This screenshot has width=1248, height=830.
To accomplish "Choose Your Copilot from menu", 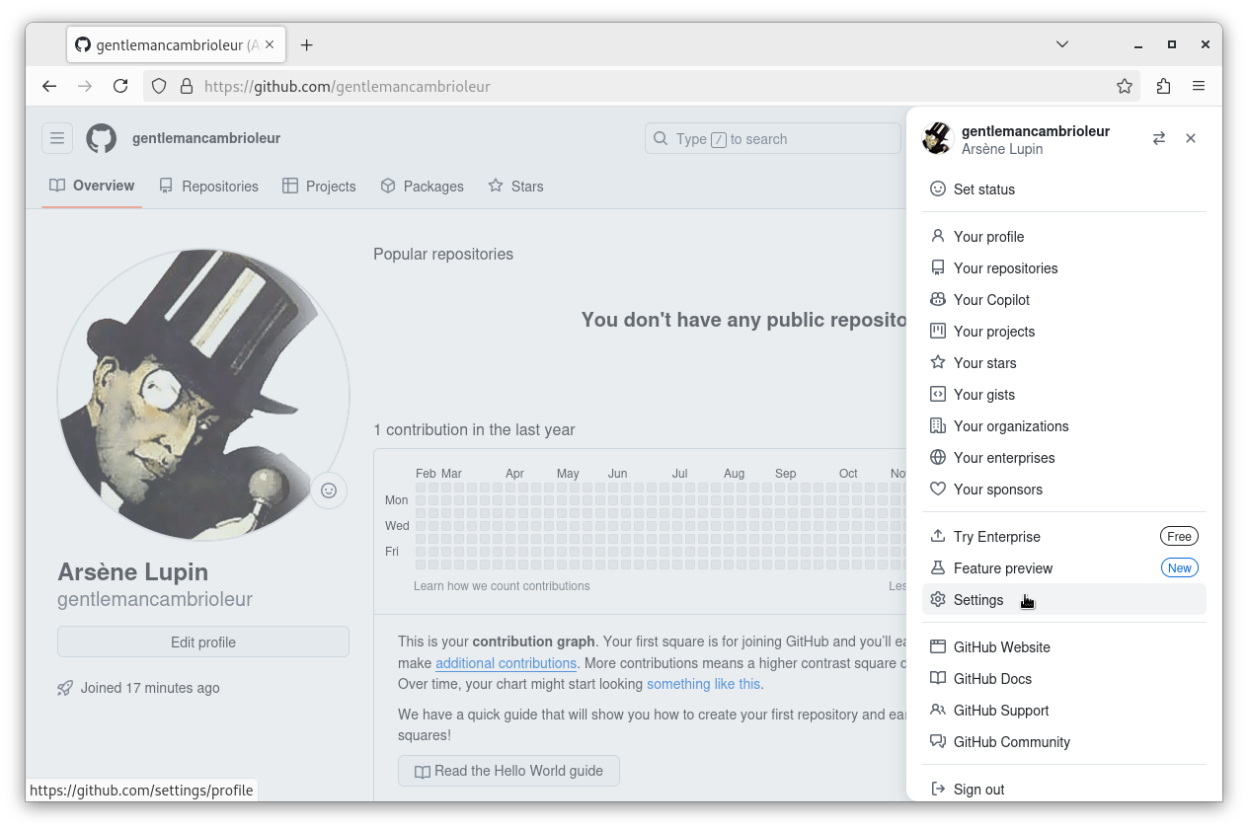I will point(991,300).
